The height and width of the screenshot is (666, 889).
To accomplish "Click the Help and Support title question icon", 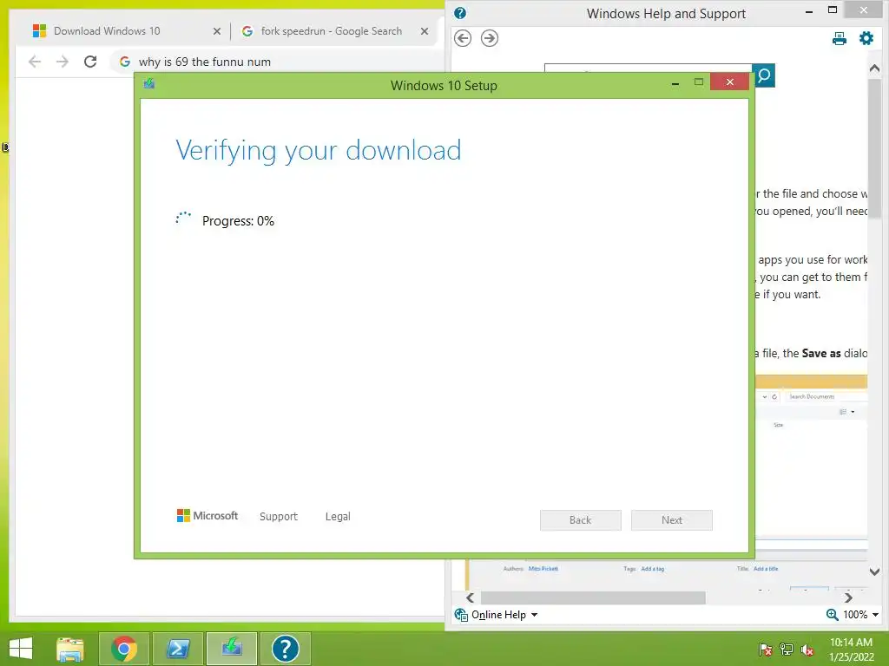I will [x=460, y=13].
